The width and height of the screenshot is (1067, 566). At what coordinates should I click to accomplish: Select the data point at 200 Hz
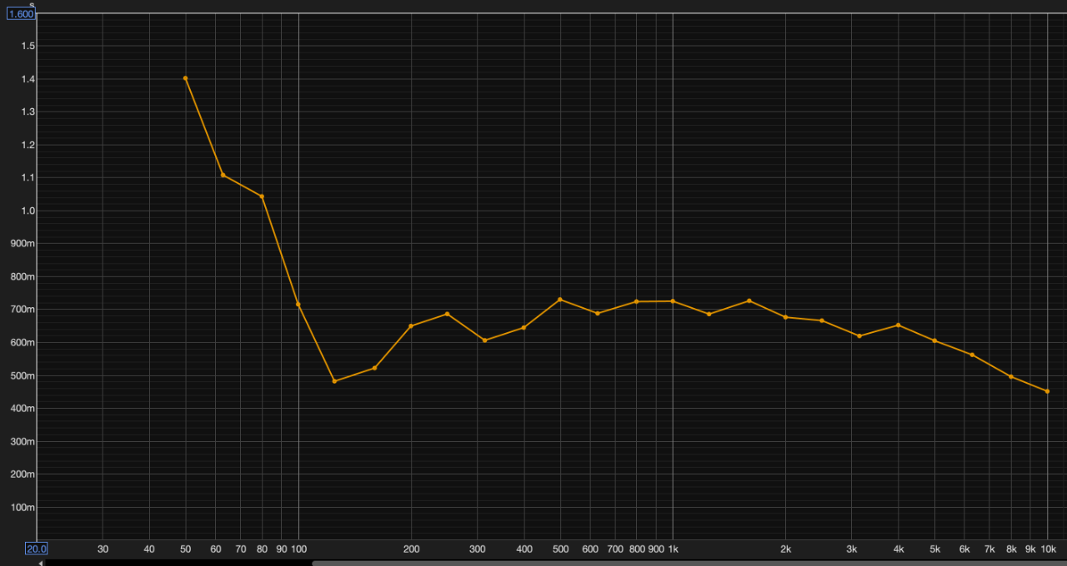411,326
